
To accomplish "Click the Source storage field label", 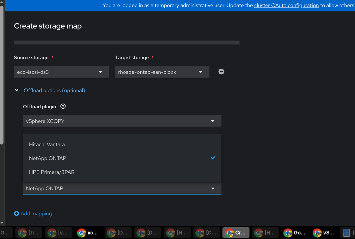I will pos(31,58).
